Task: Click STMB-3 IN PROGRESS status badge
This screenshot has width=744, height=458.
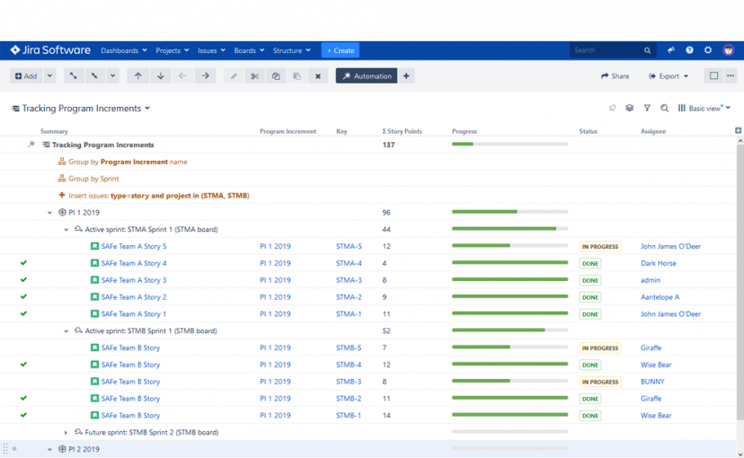Action: click(x=599, y=382)
